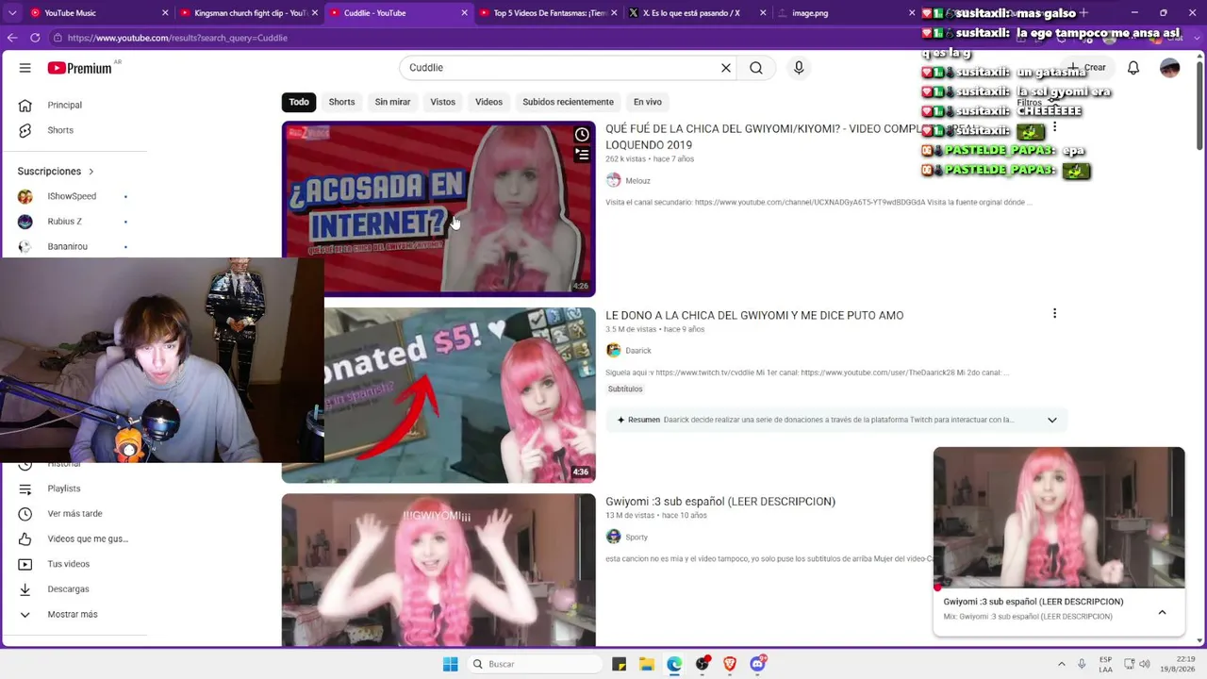Expand the browser tab list chevron
1207x679 pixels.
12,13
